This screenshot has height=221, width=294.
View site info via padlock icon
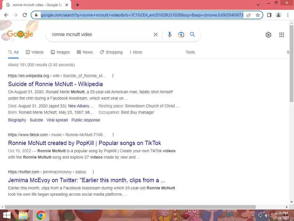(36, 15)
